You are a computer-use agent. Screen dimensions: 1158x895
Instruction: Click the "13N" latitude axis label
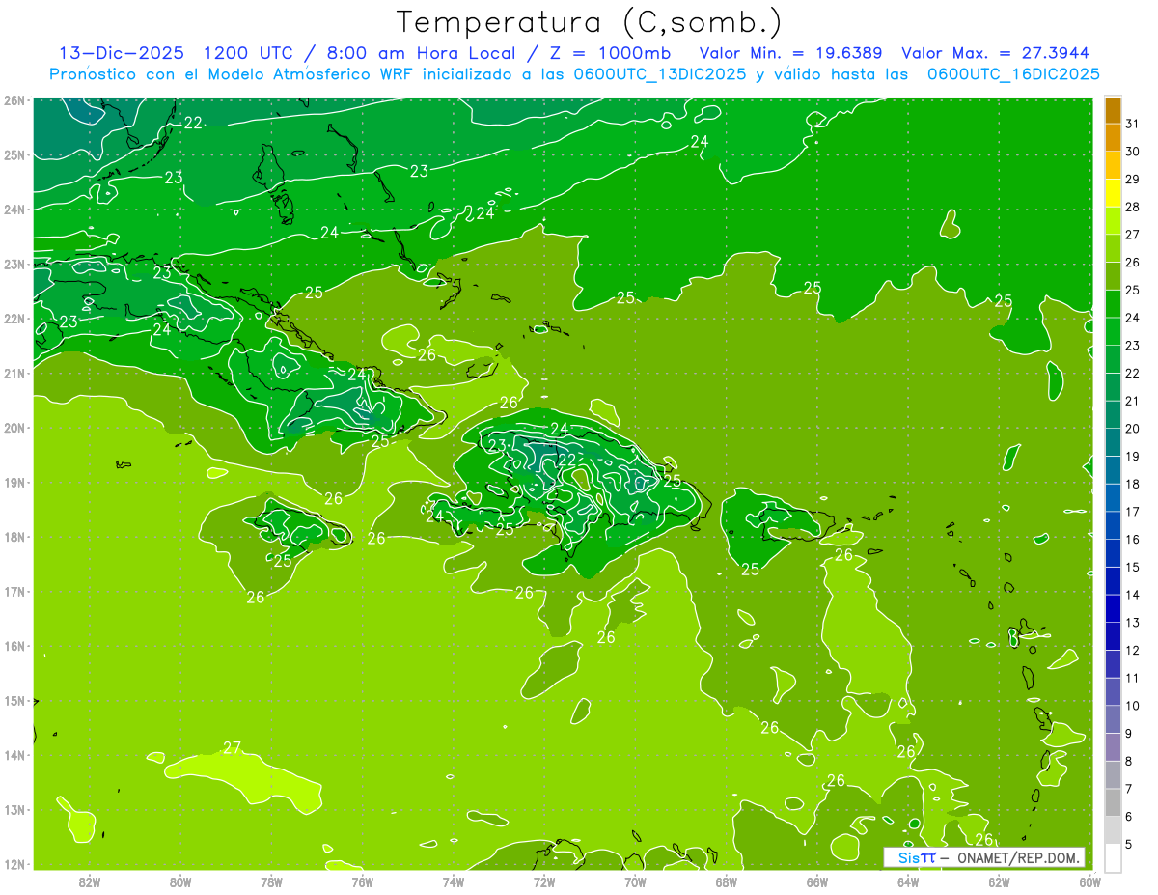click(14, 809)
